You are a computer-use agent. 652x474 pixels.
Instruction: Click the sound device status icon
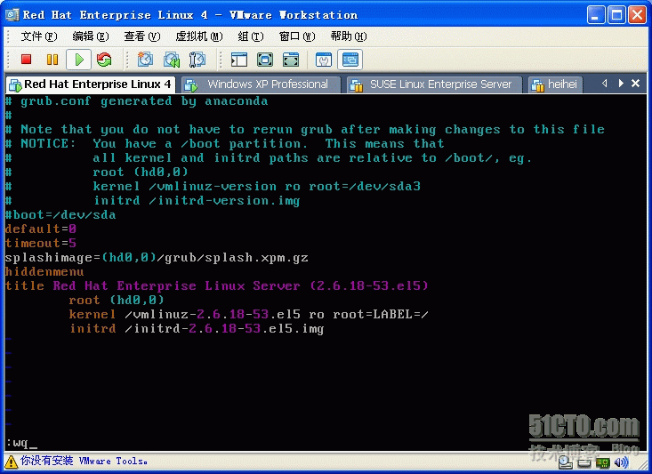coord(622,462)
